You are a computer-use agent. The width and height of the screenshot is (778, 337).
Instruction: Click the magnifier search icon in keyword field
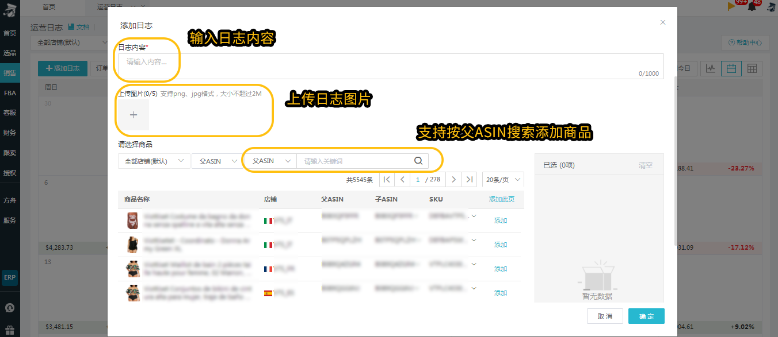click(418, 161)
